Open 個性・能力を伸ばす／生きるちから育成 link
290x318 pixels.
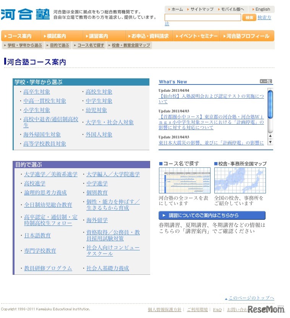tap(113, 205)
